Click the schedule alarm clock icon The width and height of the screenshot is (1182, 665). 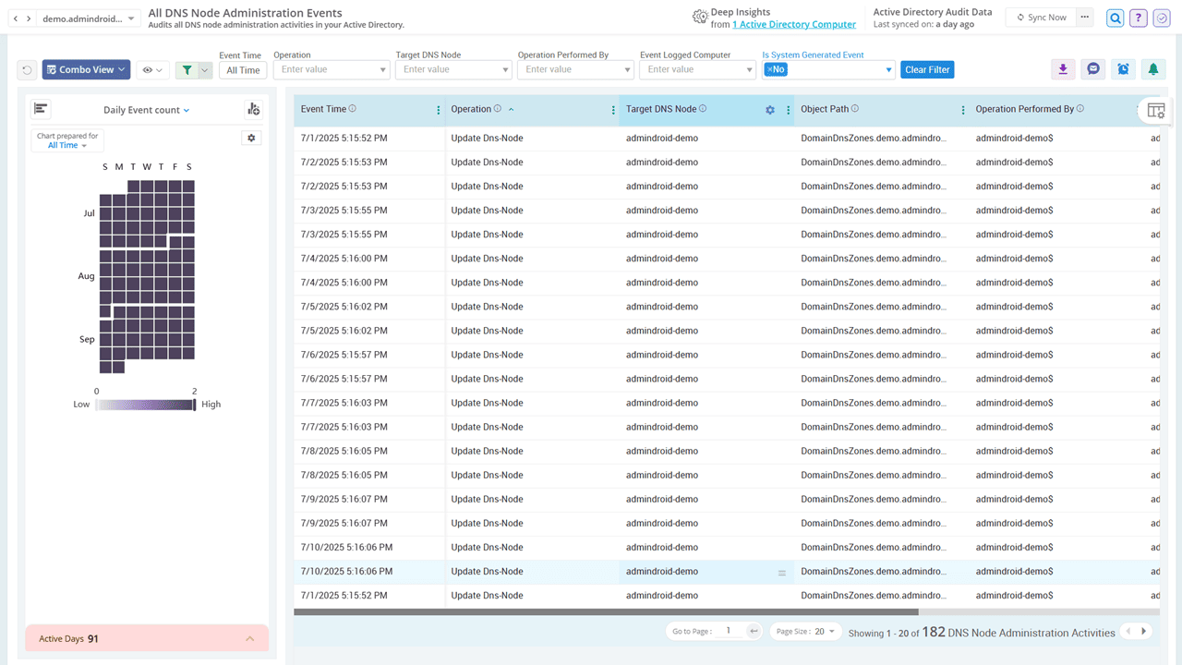(x=1123, y=68)
